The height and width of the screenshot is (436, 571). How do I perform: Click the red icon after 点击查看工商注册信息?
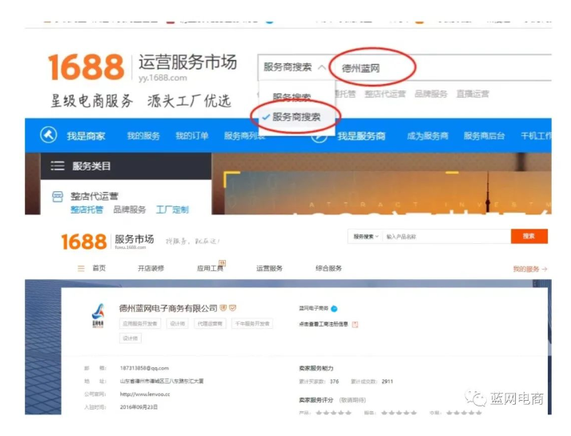pyautogui.click(x=355, y=324)
